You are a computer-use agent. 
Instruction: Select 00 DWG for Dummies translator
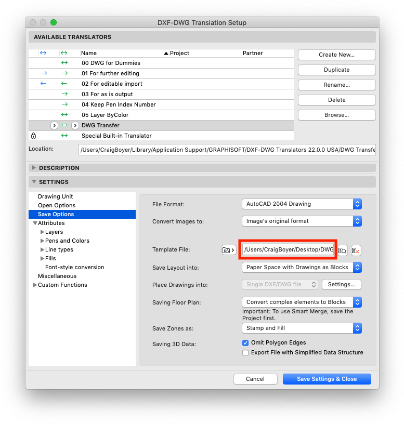161,63
